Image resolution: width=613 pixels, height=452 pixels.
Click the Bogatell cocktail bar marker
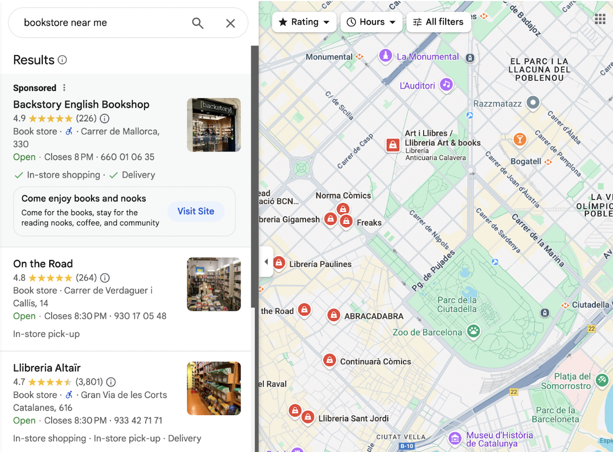tap(520, 140)
